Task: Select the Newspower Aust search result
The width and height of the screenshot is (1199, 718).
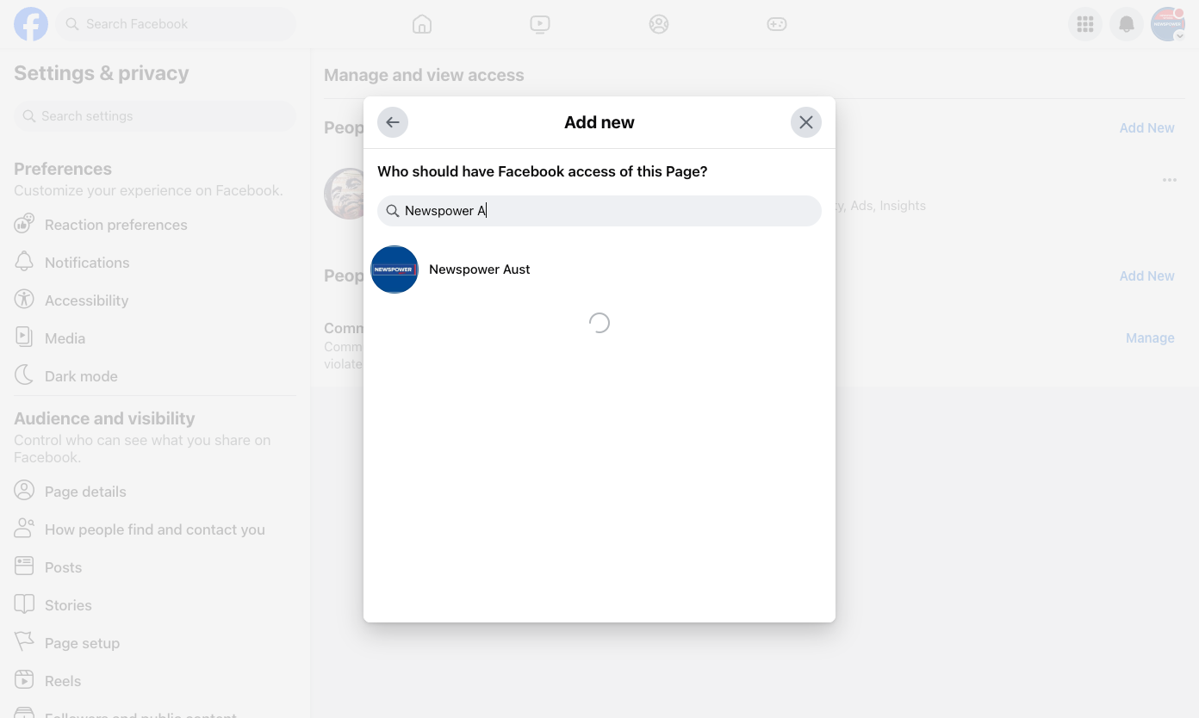Action: 599,269
